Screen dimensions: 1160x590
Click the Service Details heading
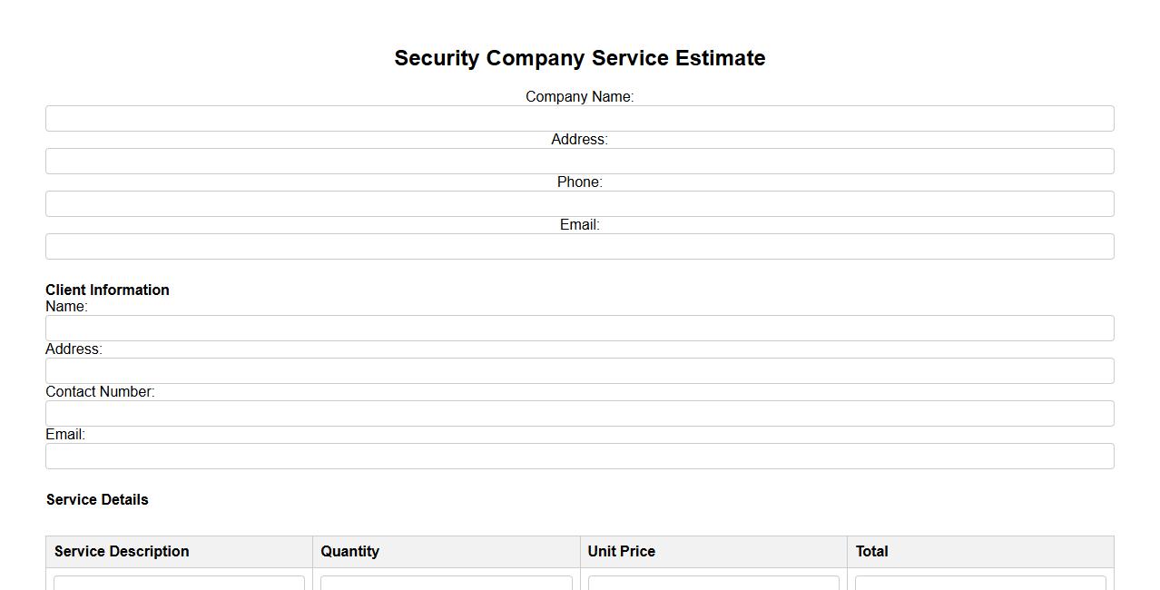(x=97, y=500)
